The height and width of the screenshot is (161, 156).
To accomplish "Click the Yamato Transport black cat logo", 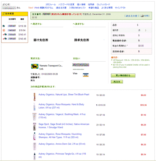I will coord(35,66).
